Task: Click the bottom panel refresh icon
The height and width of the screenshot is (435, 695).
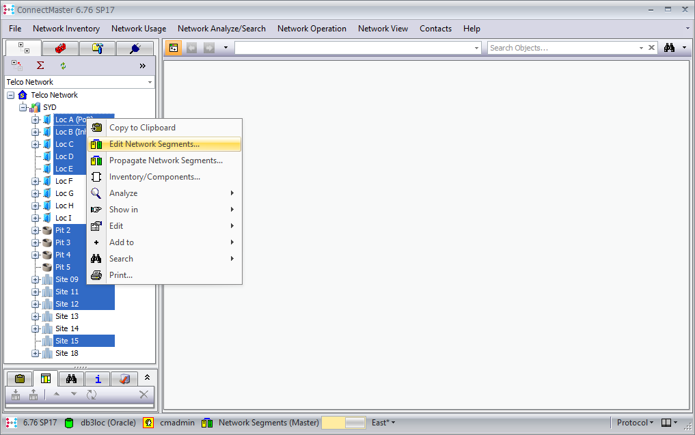Action: click(92, 395)
